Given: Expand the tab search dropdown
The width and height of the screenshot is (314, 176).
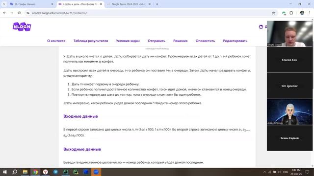Looking at the screenshot, I should pyautogui.click(x=4, y=4).
